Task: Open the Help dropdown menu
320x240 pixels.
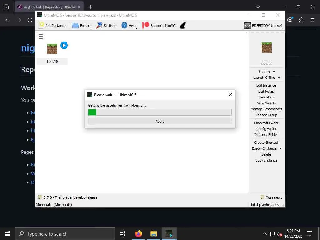Action: (x=129, y=26)
